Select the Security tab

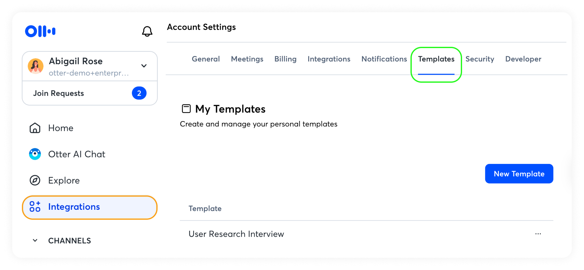pyautogui.click(x=480, y=59)
